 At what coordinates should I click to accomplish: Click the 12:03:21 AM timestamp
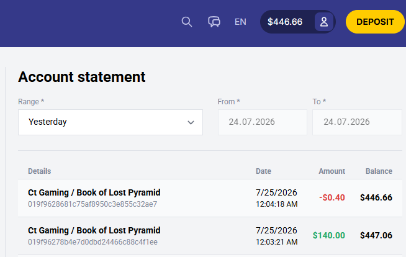click(276, 241)
